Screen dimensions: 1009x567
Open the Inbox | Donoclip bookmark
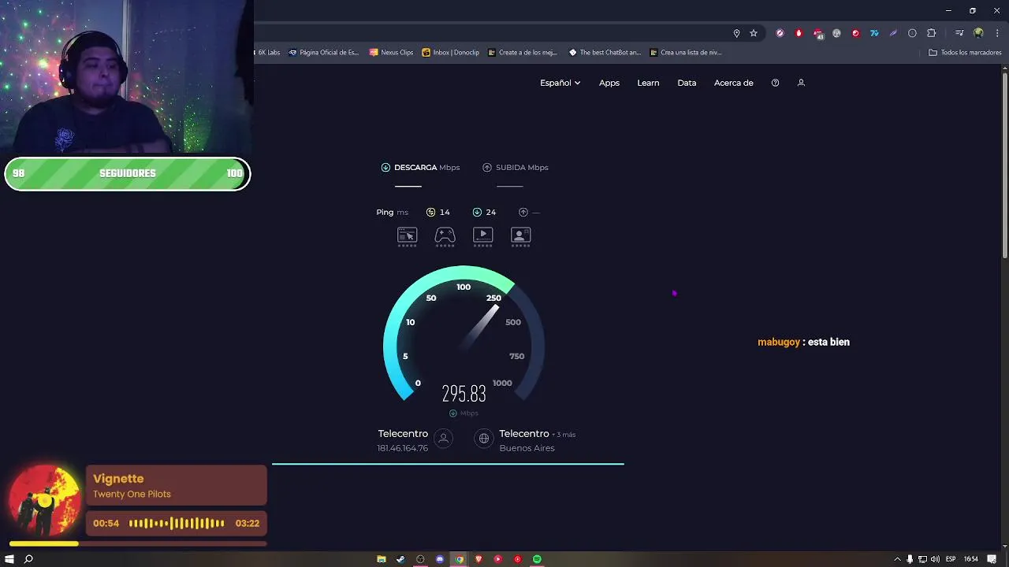tap(451, 53)
